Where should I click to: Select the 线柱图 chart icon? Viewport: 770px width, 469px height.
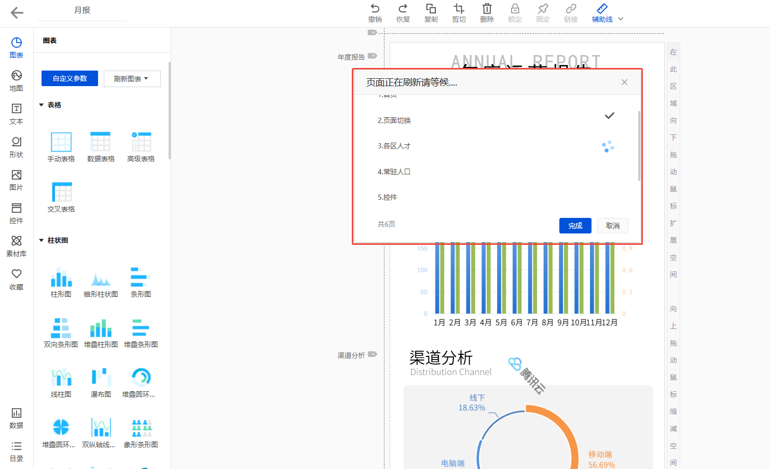pyautogui.click(x=61, y=377)
